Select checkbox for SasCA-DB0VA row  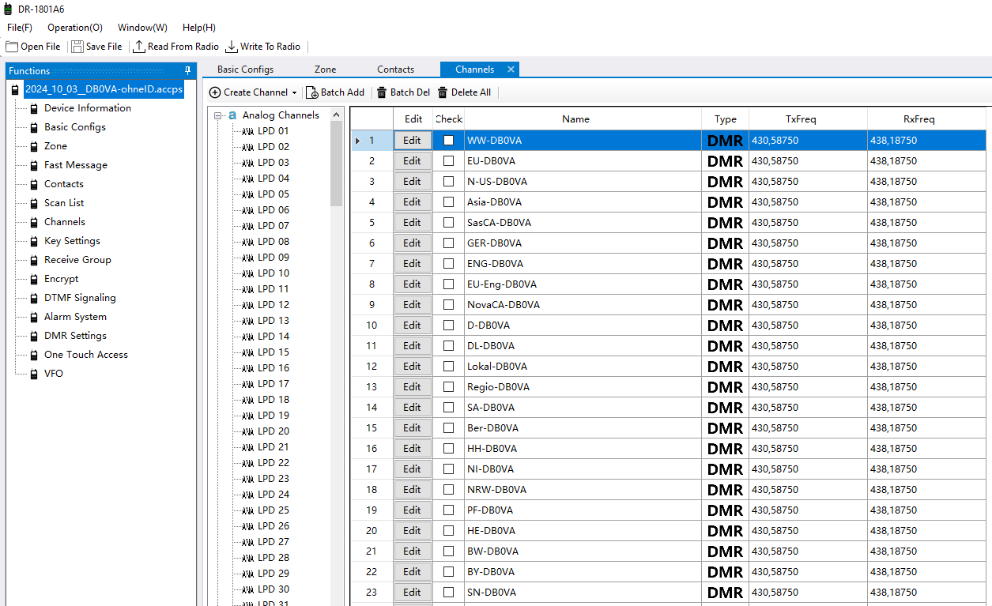tap(448, 222)
